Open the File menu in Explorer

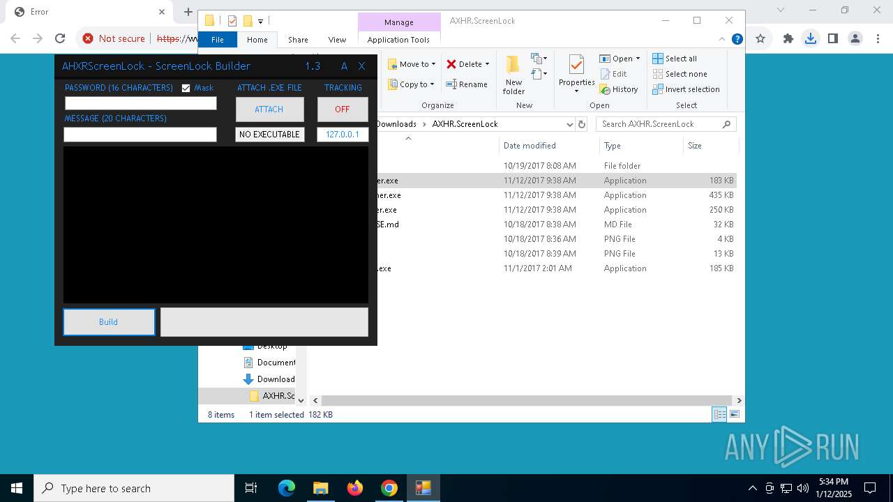pos(218,40)
